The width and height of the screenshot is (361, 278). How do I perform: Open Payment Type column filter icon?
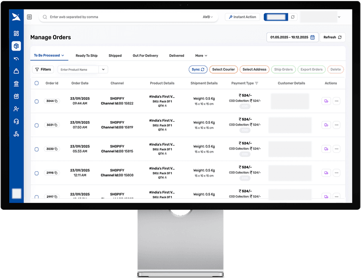click(x=257, y=83)
